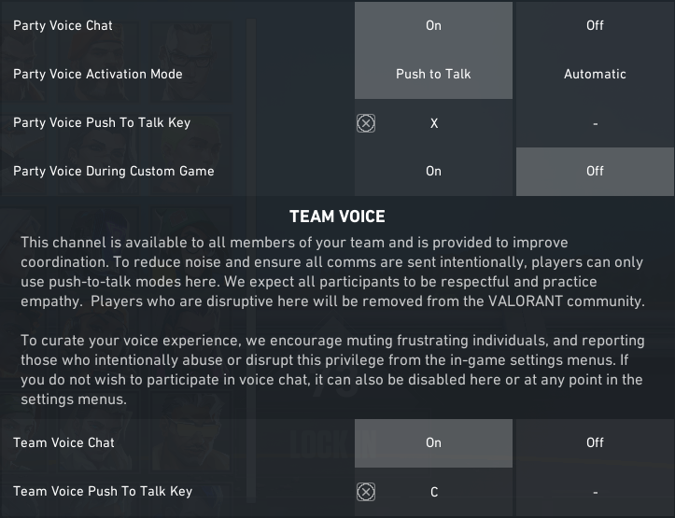675x518 pixels.
Task: Turn Party Voice Chat Off
Action: (595, 25)
